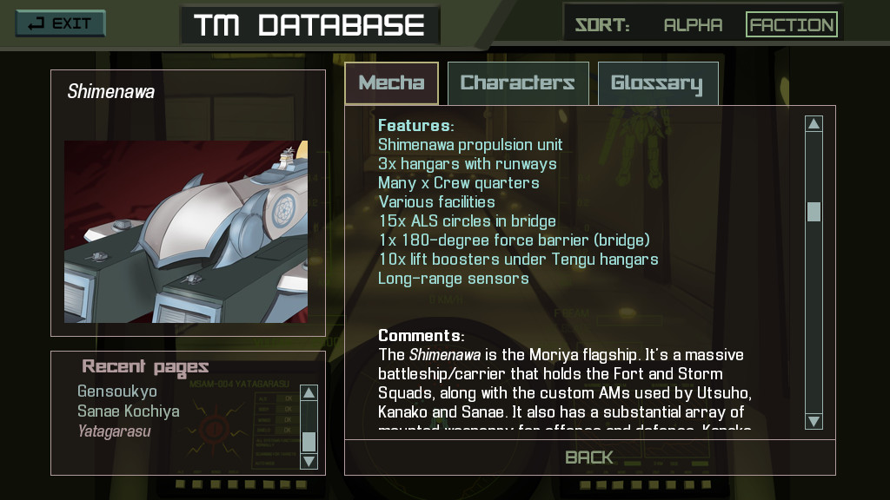The width and height of the screenshot is (890, 500).
Task: Click the down arrow in Recent pages list
Action: 309,461
